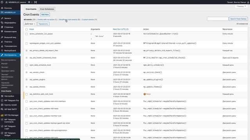Image resolution: width=250 pixels, height=140 pixels.
Task: Click the wp_update_themes hook name
Action: 37,87
